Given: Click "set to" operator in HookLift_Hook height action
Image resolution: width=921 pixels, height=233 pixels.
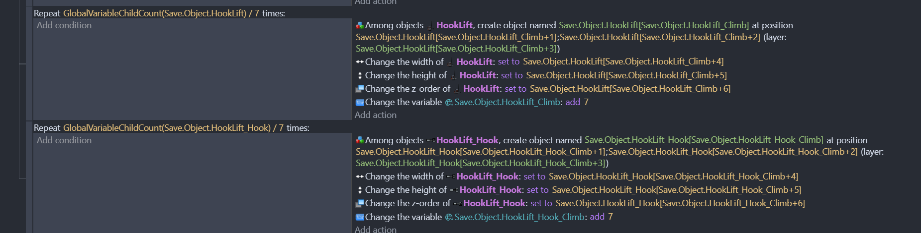Looking at the screenshot, I should (537, 190).
